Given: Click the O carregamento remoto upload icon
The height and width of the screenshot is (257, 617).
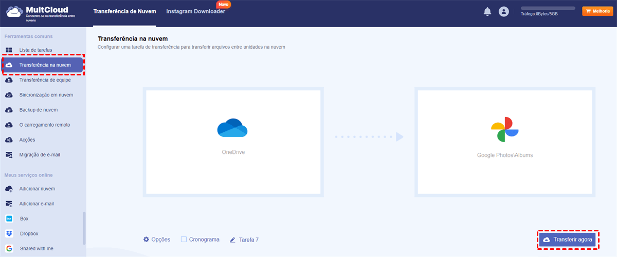Looking at the screenshot, I should pyautogui.click(x=9, y=125).
